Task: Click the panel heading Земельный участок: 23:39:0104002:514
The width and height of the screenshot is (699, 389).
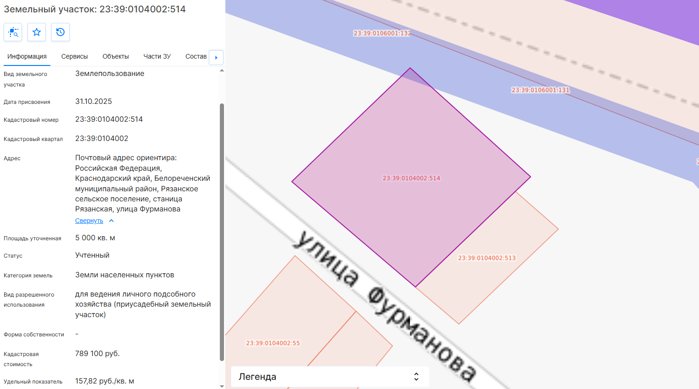Action: tap(95, 9)
